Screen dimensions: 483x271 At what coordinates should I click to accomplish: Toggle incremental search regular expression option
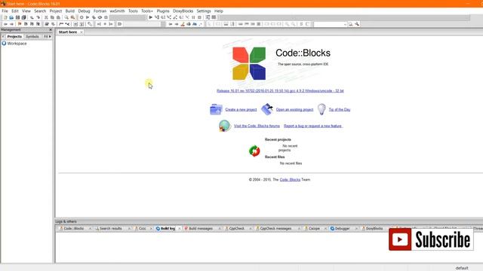(x=201, y=24)
